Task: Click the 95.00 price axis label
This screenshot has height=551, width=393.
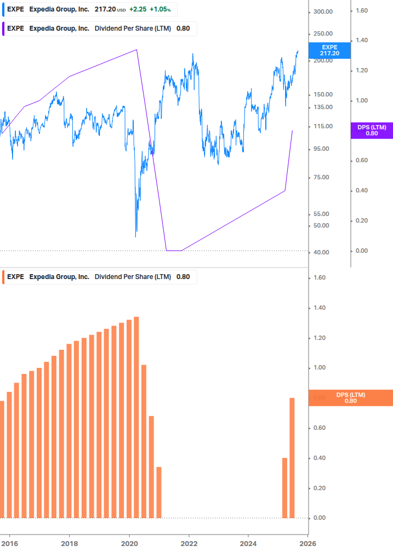Action: tap(321, 149)
